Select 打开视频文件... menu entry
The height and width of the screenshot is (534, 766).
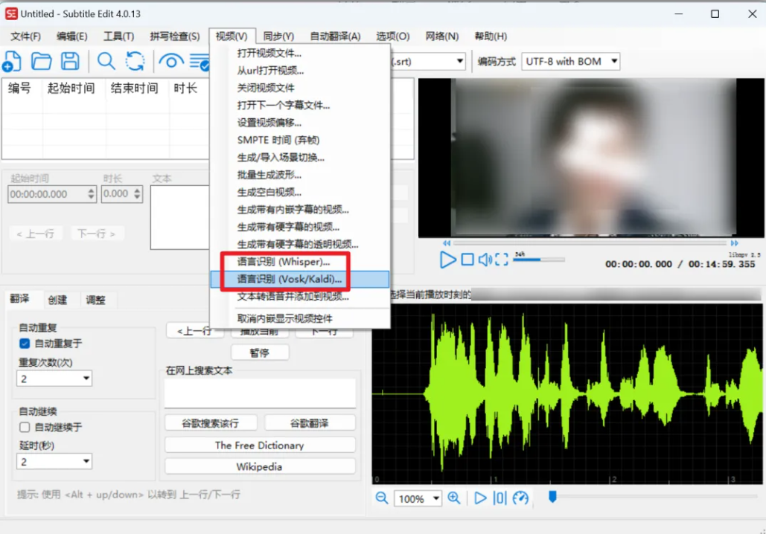[x=300, y=54]
